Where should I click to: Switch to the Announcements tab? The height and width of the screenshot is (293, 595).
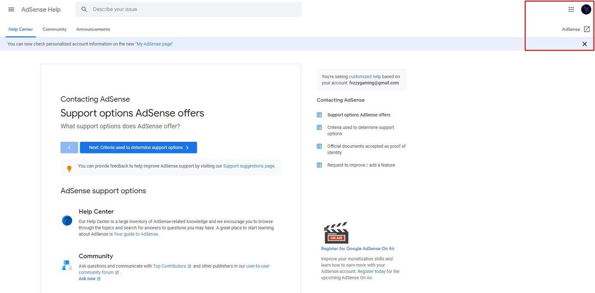[x=93, y=29]
